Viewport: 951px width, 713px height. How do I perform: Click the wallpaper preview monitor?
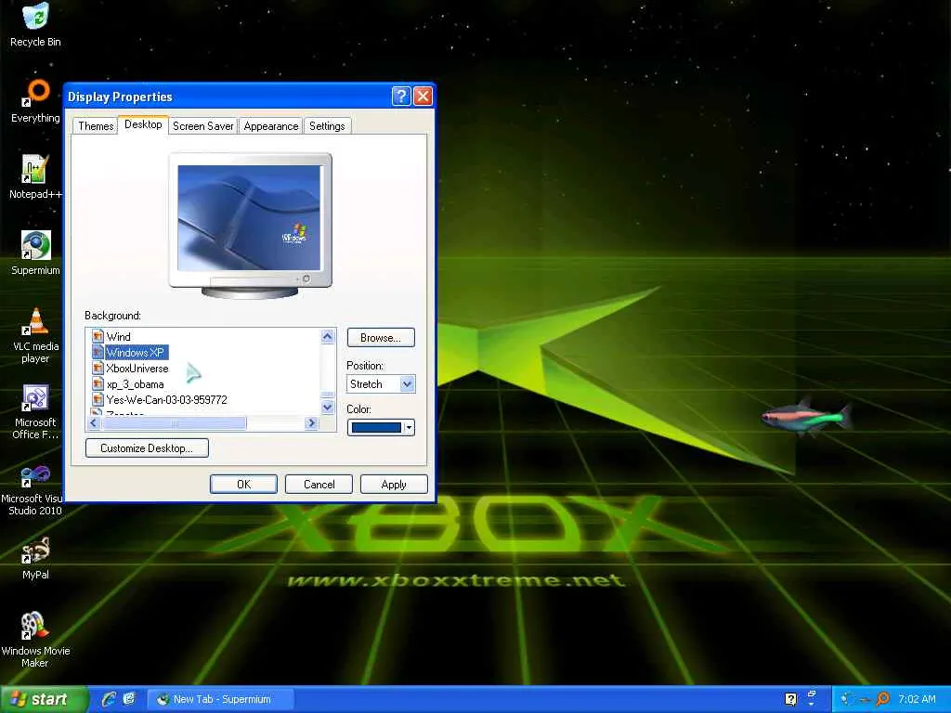(250, 226)
